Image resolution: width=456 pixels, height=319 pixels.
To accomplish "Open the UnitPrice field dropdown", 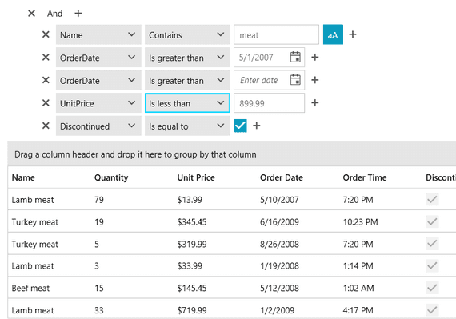I will coord(98,103).
